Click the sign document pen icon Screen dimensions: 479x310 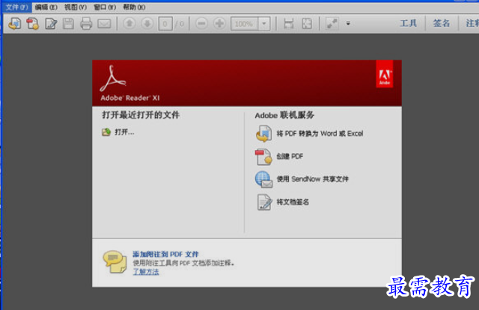(x=264, y=202)
